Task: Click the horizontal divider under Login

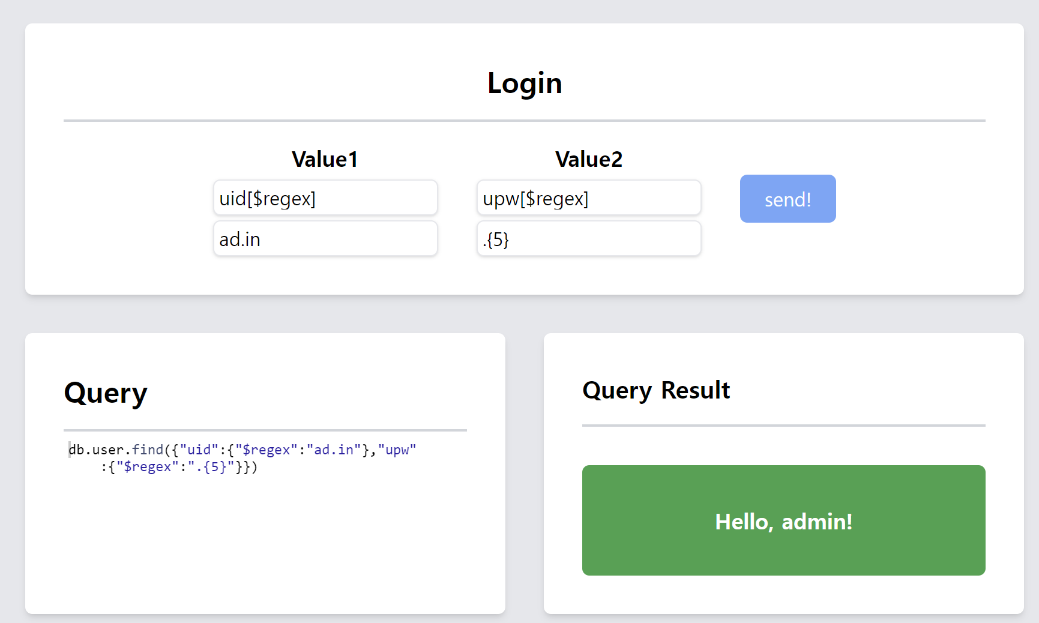Action: (x=525, y=121)
